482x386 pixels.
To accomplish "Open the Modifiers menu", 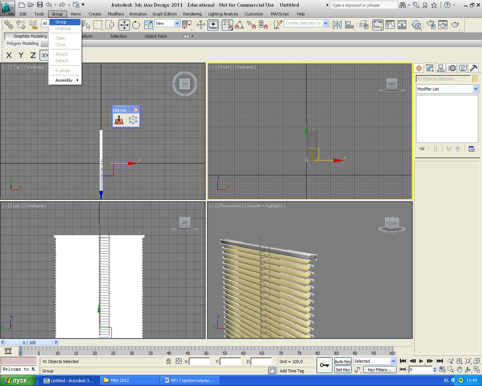I will (116, 14).
